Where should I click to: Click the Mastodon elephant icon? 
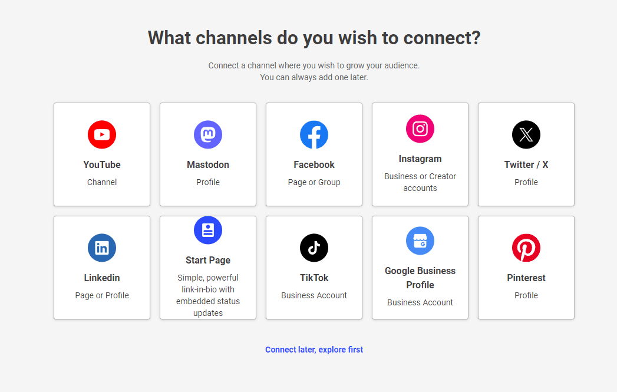[207, 134]
